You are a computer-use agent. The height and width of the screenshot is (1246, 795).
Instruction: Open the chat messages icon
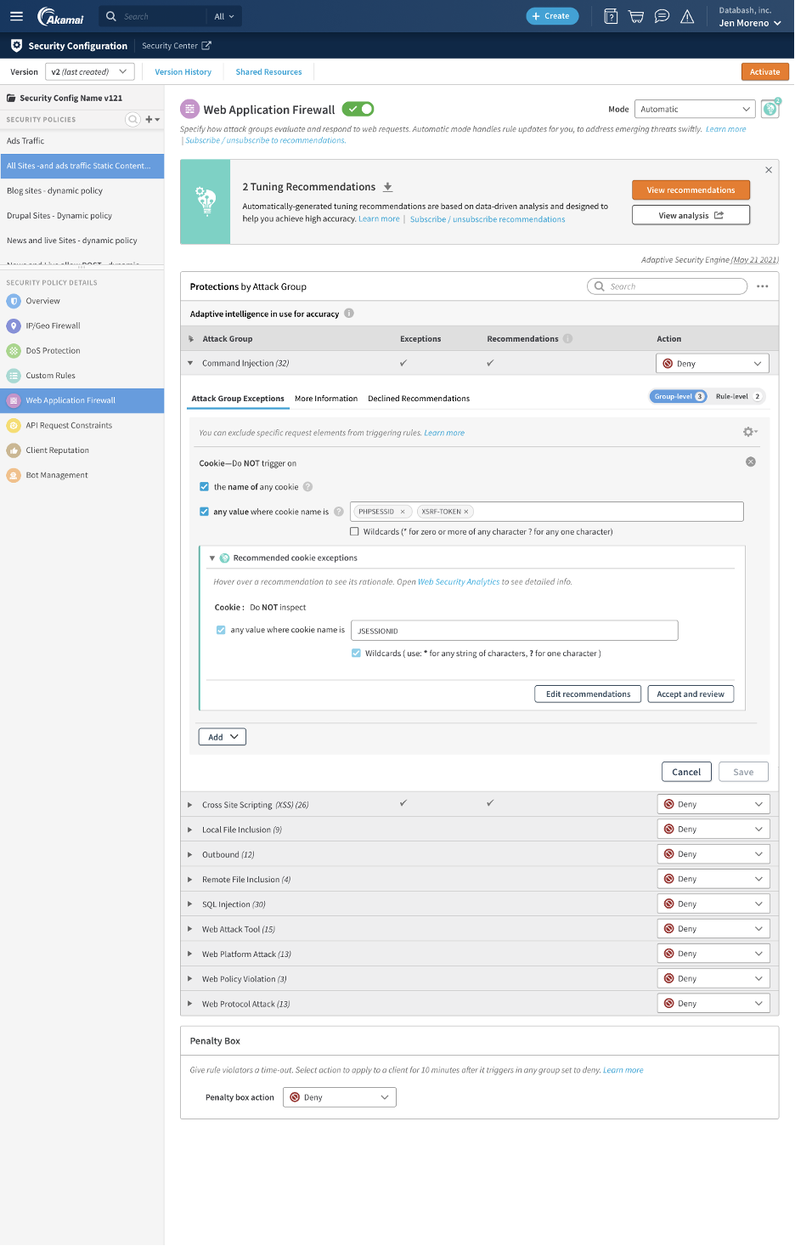pos(662,16)
